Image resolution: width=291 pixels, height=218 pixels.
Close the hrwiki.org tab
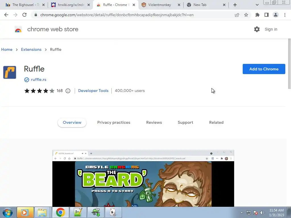(89, 5)
